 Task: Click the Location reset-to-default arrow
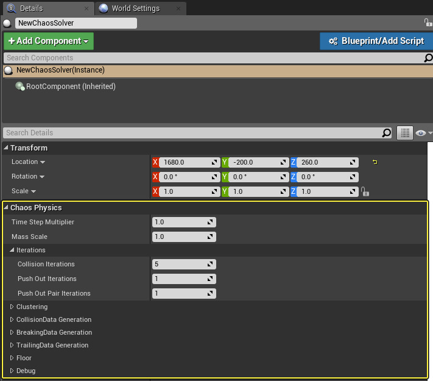tap(375, 162)
